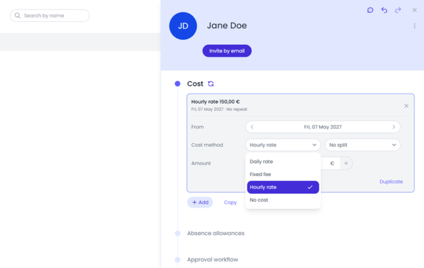Viewport: 424px width, 268px height.
Task: Click the Invite by email button
Action: click(227, 51)
